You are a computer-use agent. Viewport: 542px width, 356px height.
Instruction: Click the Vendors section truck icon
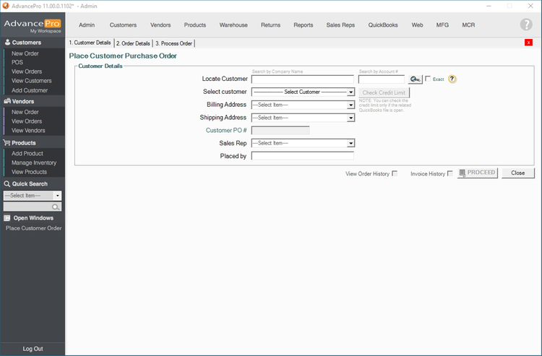(x=7, y=101)
